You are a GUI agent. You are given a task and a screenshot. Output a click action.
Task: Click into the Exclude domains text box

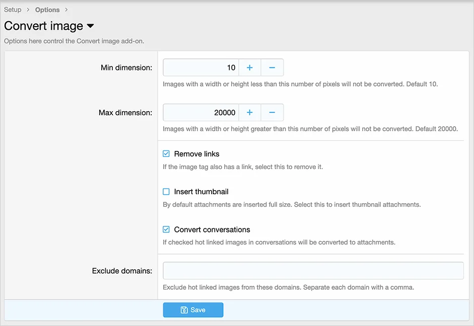pos(313,271)
